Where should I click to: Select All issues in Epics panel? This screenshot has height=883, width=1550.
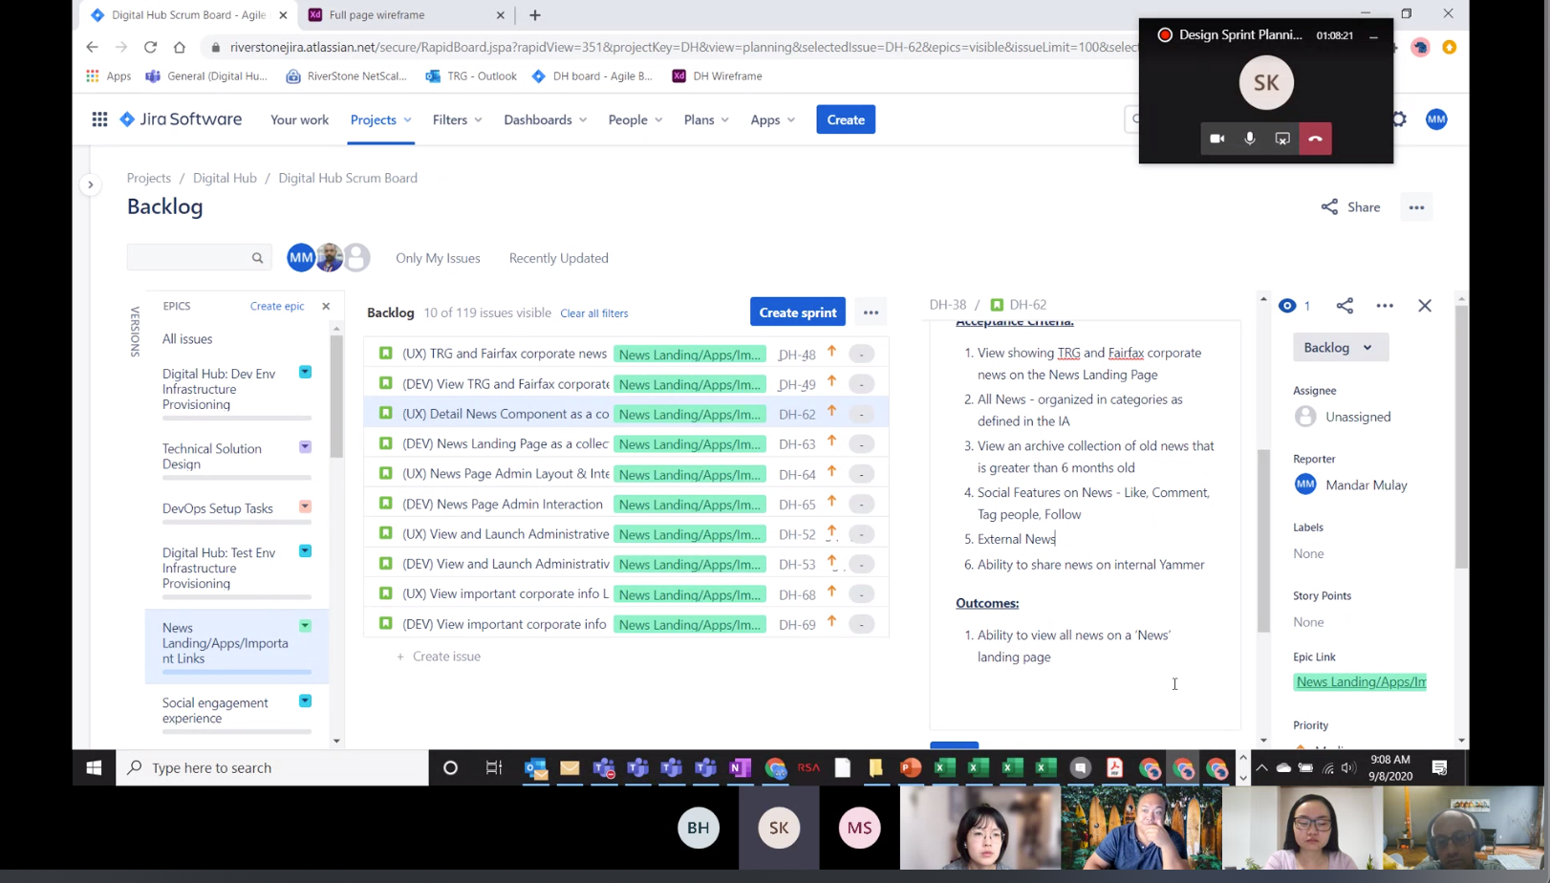coord(187,339)
